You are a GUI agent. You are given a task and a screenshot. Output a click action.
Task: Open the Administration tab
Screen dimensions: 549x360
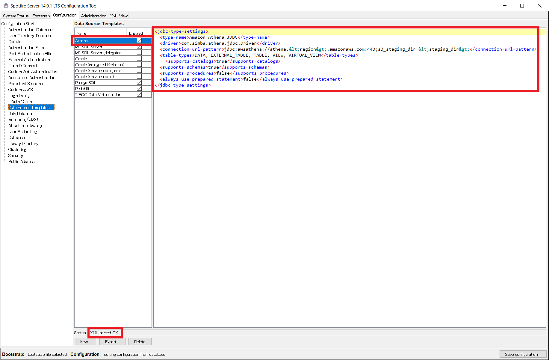pos(94,16)
